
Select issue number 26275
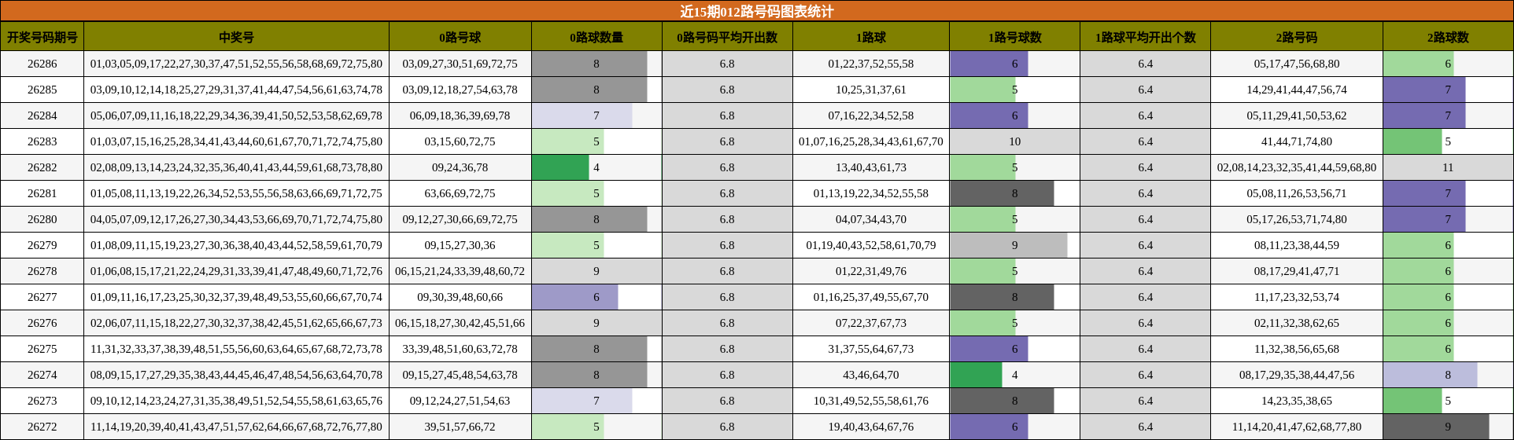click(42, 349)
